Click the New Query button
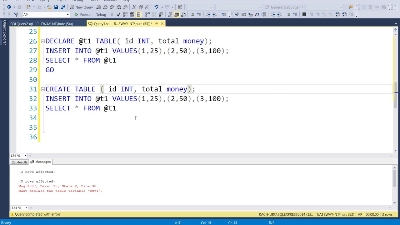The image size is (400, 225). tap(81, 7)
